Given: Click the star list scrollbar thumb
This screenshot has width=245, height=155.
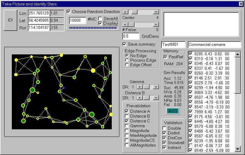Looking at the screenshot, I should tap(237, 76).
